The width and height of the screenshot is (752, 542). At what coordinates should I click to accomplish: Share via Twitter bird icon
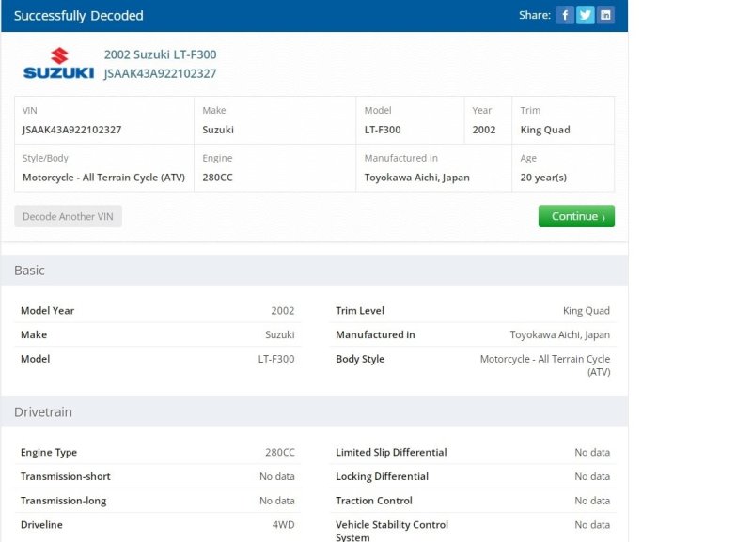point(585,15)
